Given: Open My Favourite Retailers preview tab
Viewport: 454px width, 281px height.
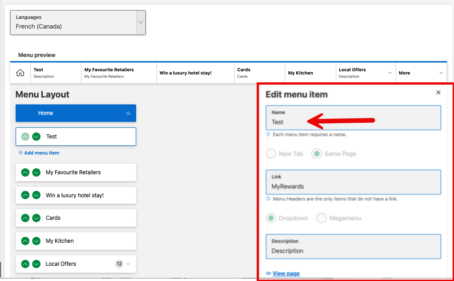Looking at the screenshot, I should point(119,73).
